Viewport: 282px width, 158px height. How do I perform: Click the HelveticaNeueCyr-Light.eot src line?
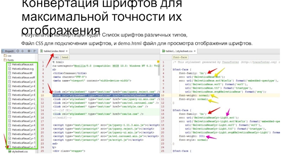pos(209,118)
